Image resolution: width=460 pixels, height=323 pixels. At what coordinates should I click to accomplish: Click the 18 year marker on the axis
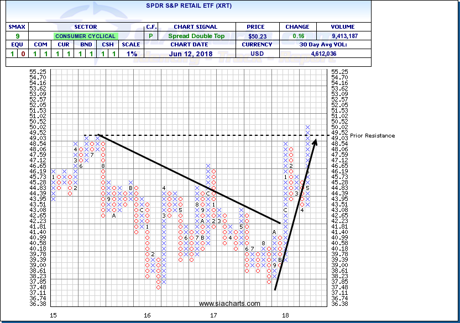pyautogui.click(x=285, y=315)
